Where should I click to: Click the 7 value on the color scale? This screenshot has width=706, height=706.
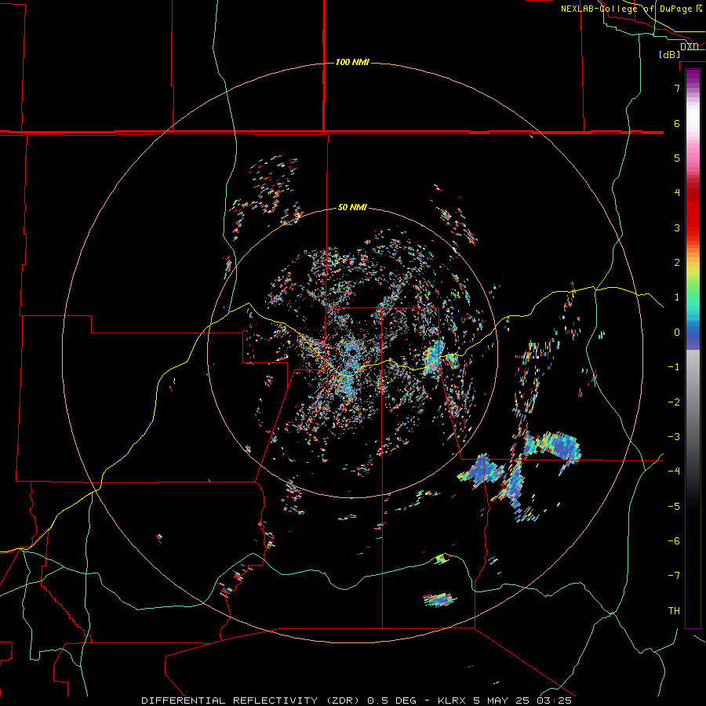[x=677, y=88]
